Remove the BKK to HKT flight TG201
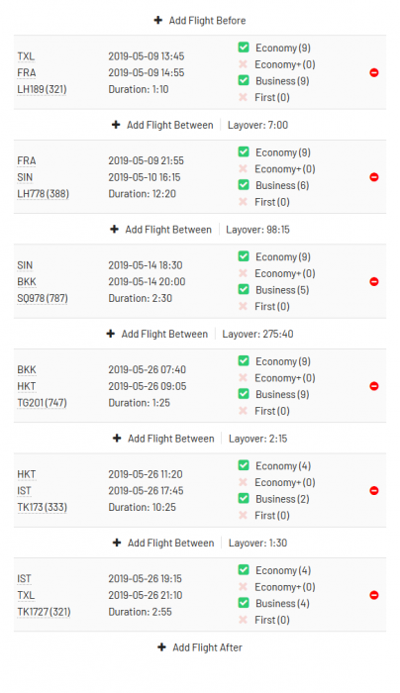Screen dimensions: 400x693 374,386
